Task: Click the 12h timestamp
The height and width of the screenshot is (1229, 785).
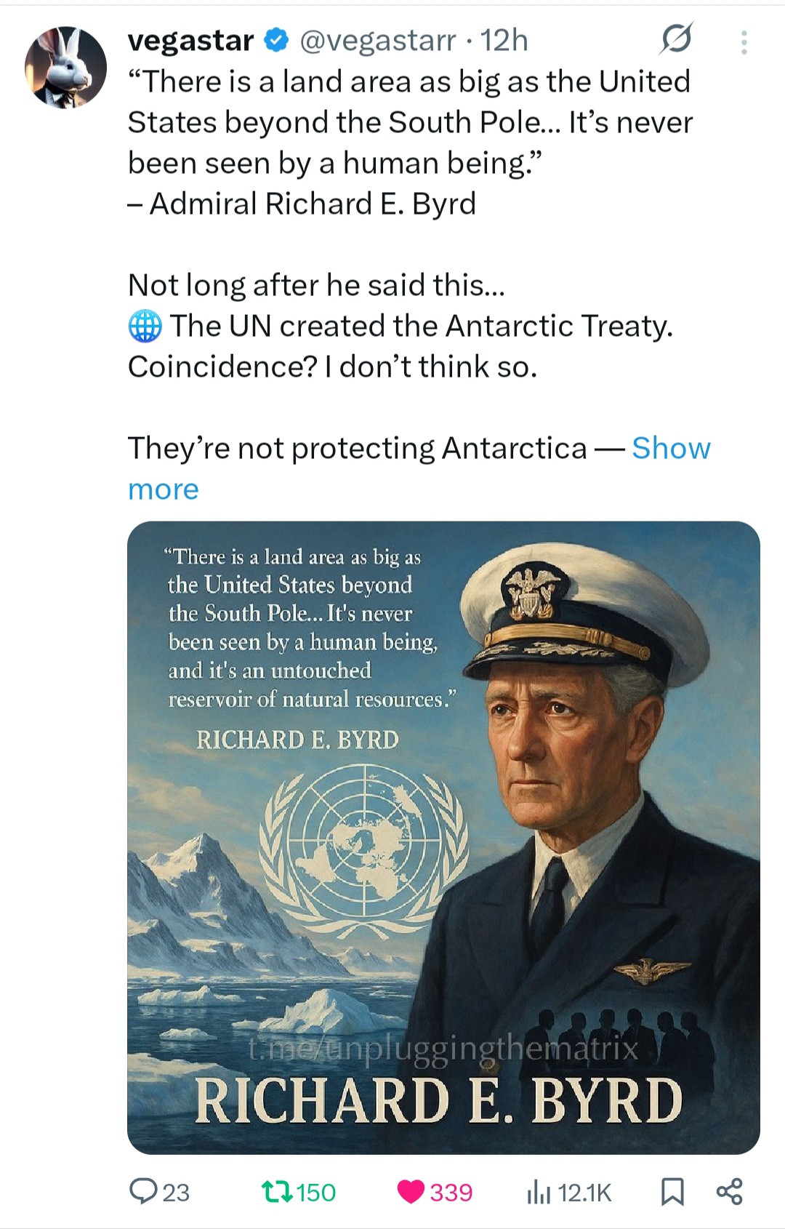Action: pos(504,41)
